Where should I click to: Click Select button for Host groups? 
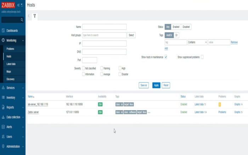click(x=131, y=35)
